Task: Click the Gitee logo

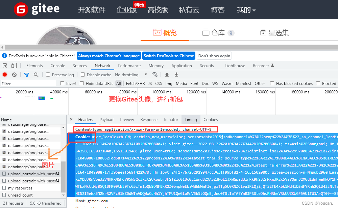Action: pos(37,9)
